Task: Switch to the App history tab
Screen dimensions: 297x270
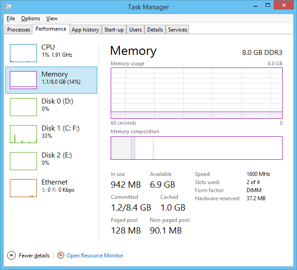Action: (85, 30)
